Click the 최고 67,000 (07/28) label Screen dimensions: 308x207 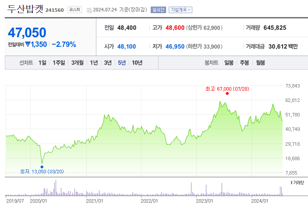tap(227, 89)
